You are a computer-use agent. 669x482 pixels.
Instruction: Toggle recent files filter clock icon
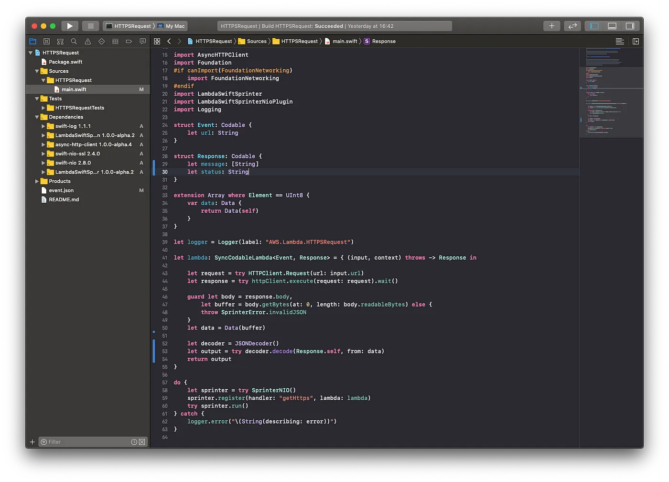(134, 442)
